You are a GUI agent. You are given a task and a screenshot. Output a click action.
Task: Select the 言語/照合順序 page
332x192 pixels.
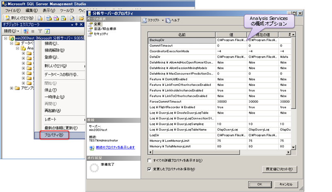105,29
